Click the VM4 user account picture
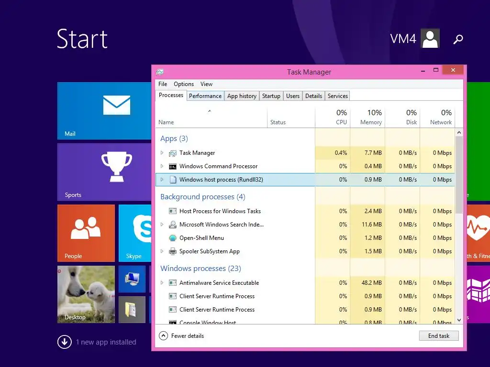 point(430,38)
